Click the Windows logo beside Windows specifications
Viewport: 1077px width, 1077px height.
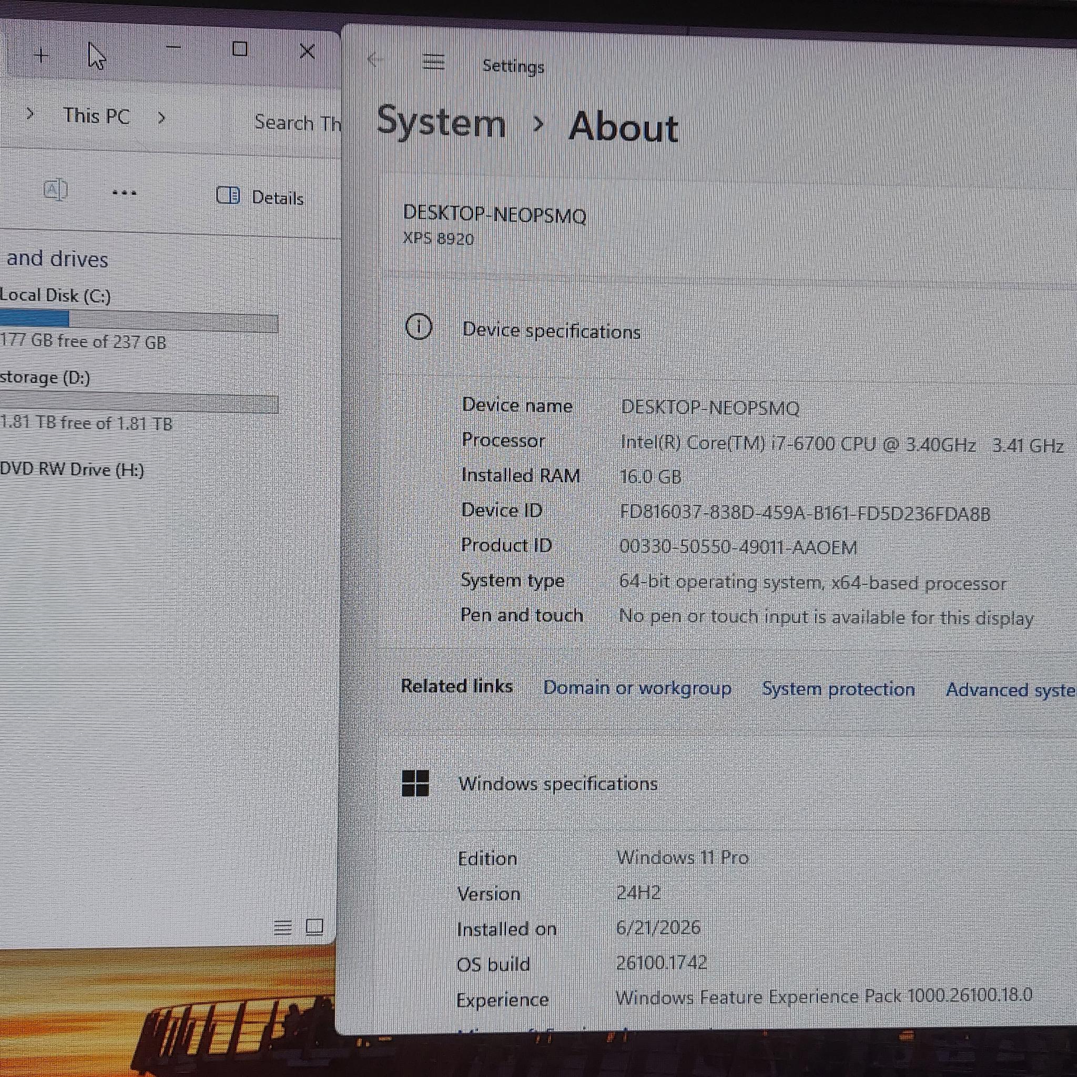tap(415, 783)
